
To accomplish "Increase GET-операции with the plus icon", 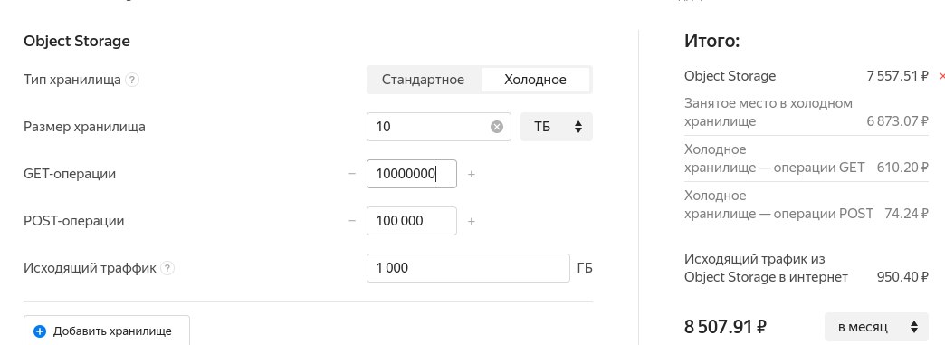I will tap(472, 174).
